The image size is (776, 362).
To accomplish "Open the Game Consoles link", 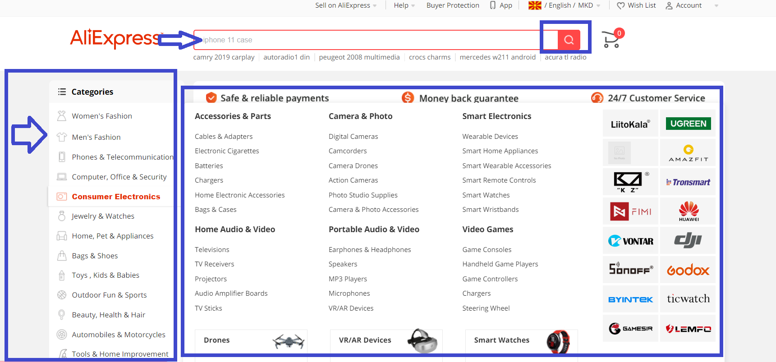I will click(487, 249).
